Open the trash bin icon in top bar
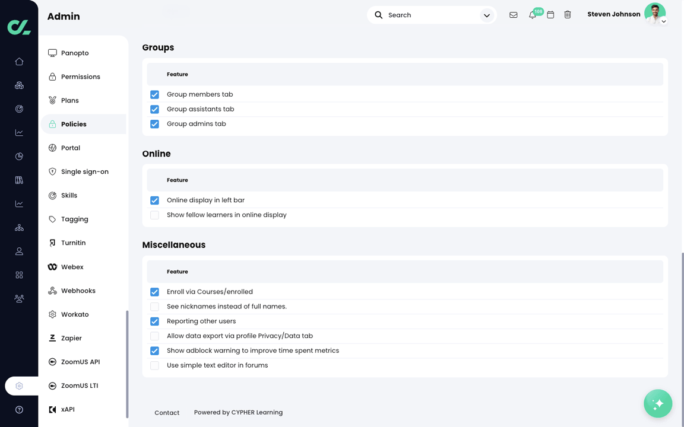This screenshot has width=684, height=427. 568,15
